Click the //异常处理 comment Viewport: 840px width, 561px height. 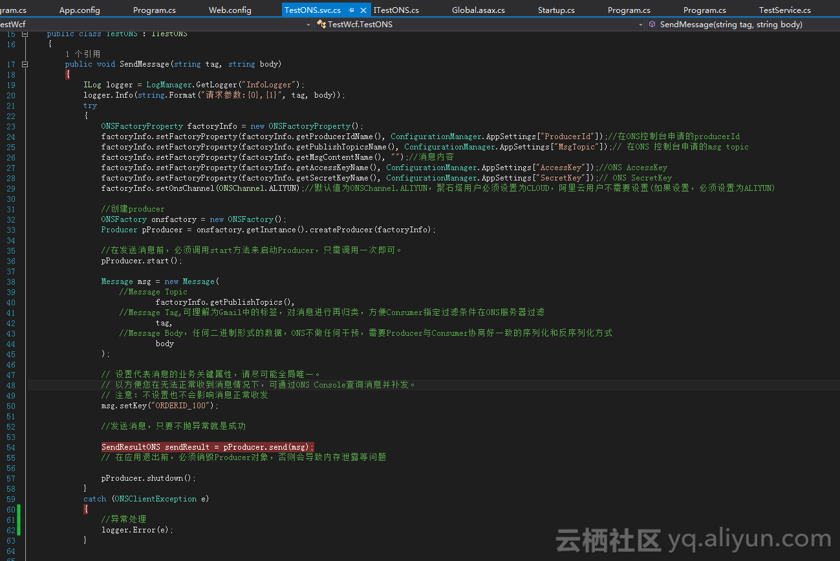pos(124,520)
